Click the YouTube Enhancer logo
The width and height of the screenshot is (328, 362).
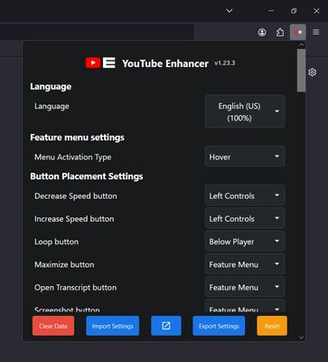[x=100, y=62]
